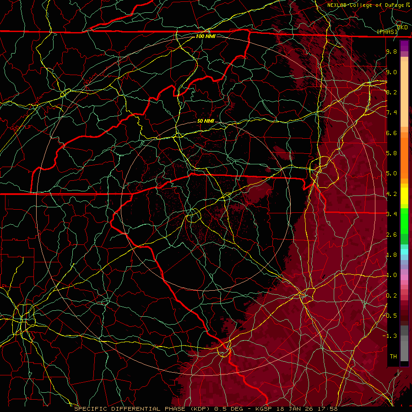Click the 1.0 scale value

[391, 275]
